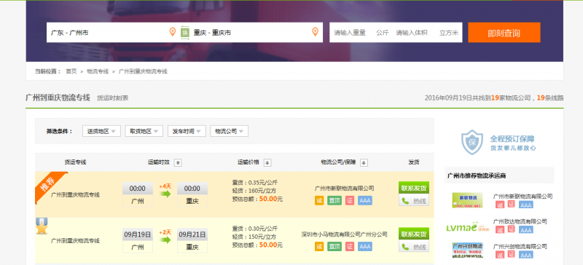Click the green +4天 arrow in first row
This screenshot has width=583, height=265.
click(x=165, y=194)
